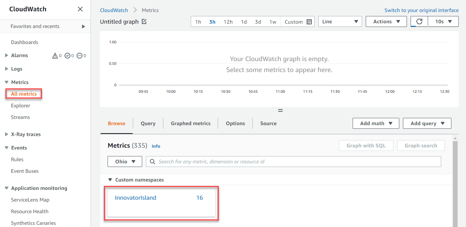Switch to the Query tab

(x=148, y=123)
